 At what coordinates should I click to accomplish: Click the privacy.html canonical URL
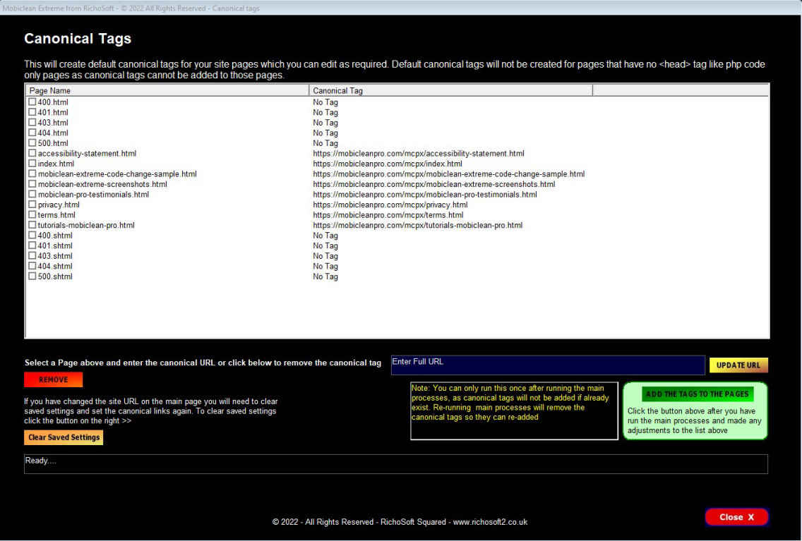(x=390, y=205)
